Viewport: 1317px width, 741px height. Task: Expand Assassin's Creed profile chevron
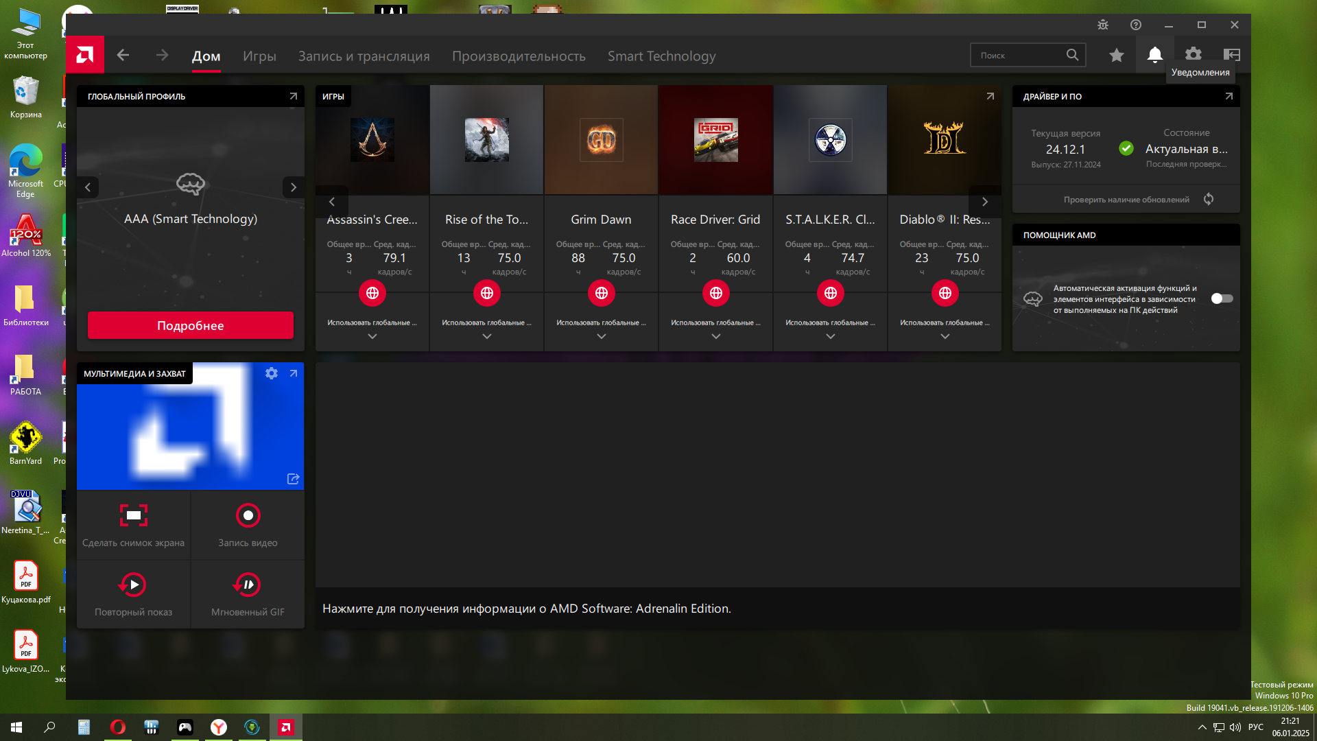[372, 336]
